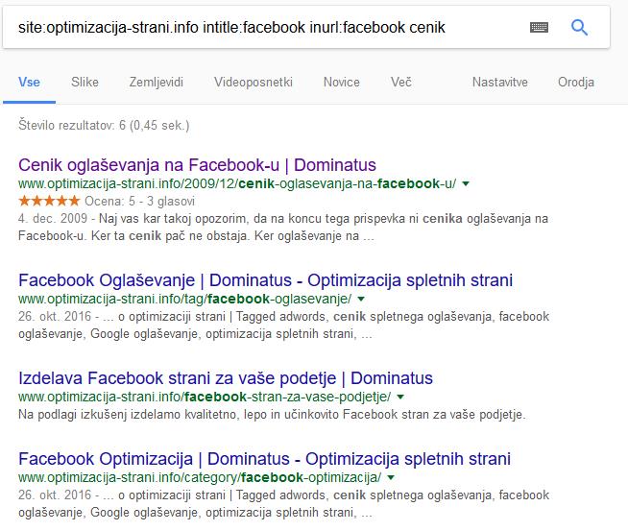The image size is (628, 531).
Task: Expand arrow next to facebook-stran-za-vase-podjetje URL
Action: (400, 397)
